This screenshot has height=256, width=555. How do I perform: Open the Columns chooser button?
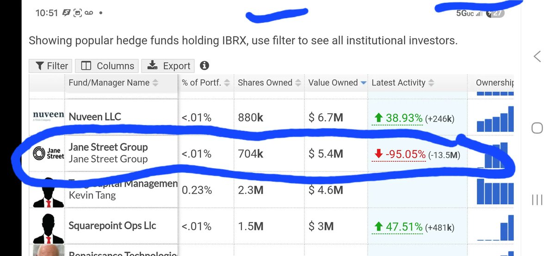(x=107, y=66)
